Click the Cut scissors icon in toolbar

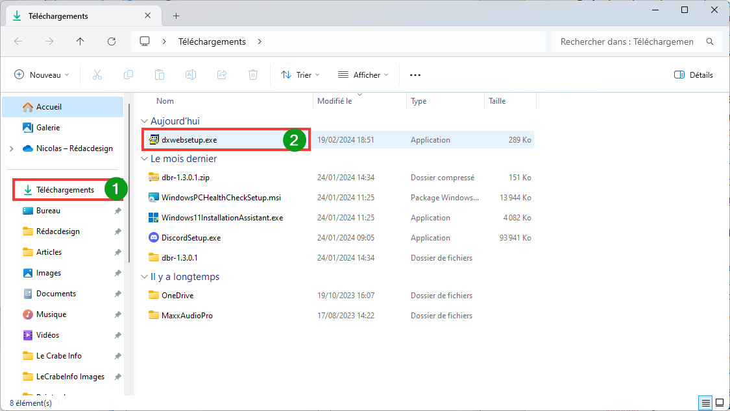97,75
